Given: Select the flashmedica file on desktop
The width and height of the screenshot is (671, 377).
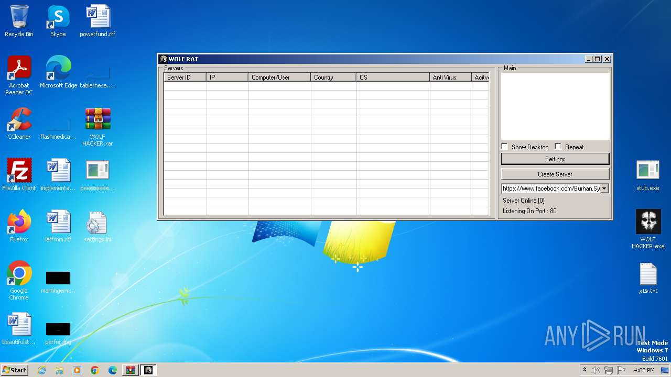Looking at the screenshot, I should (58, 128).
